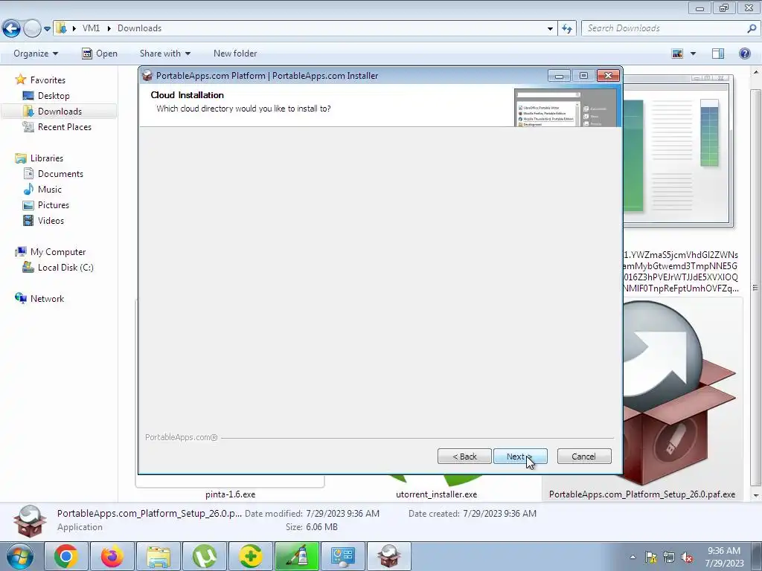The image size is (762, 571).
Task: Click the details pane PortableApps file icon
Action: coord(30,521)
